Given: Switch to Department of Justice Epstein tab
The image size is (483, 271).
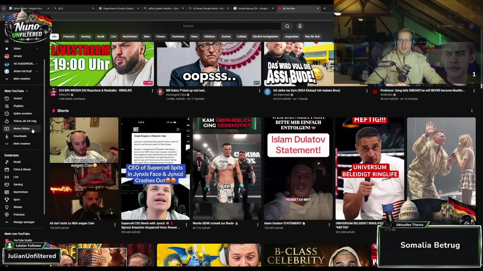Looking at the screenshot, I should pyautogui.click(x=118, y=8).
